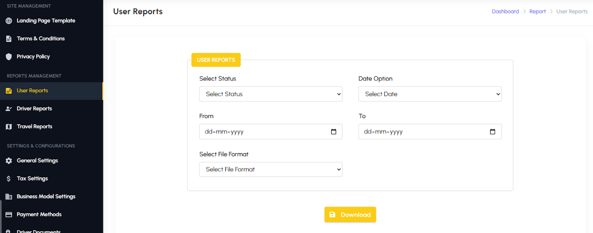Viewport: 593px width, 233px height.
Task: Open the From date calendar picker icon
Action: coord(334,132)
